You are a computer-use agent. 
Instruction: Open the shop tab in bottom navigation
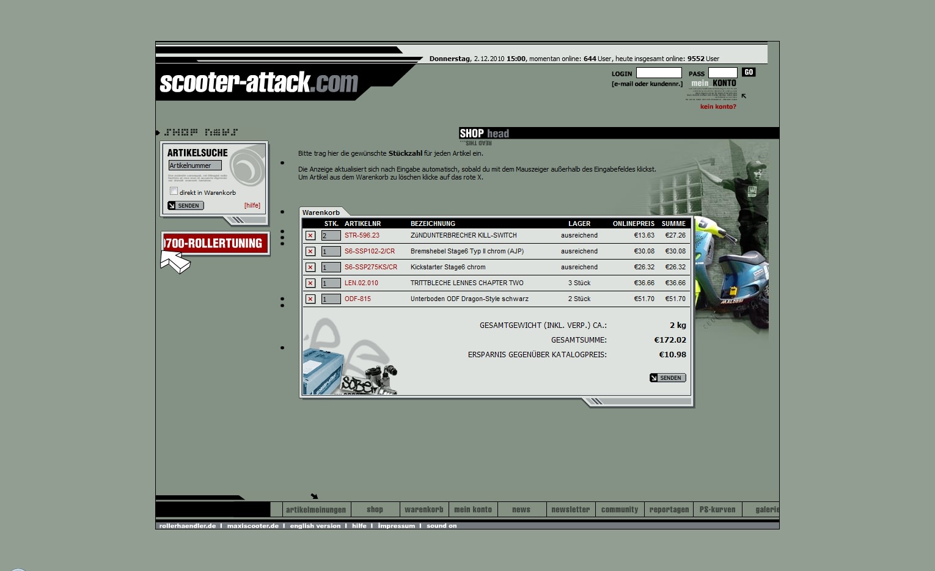click(375, 509)
